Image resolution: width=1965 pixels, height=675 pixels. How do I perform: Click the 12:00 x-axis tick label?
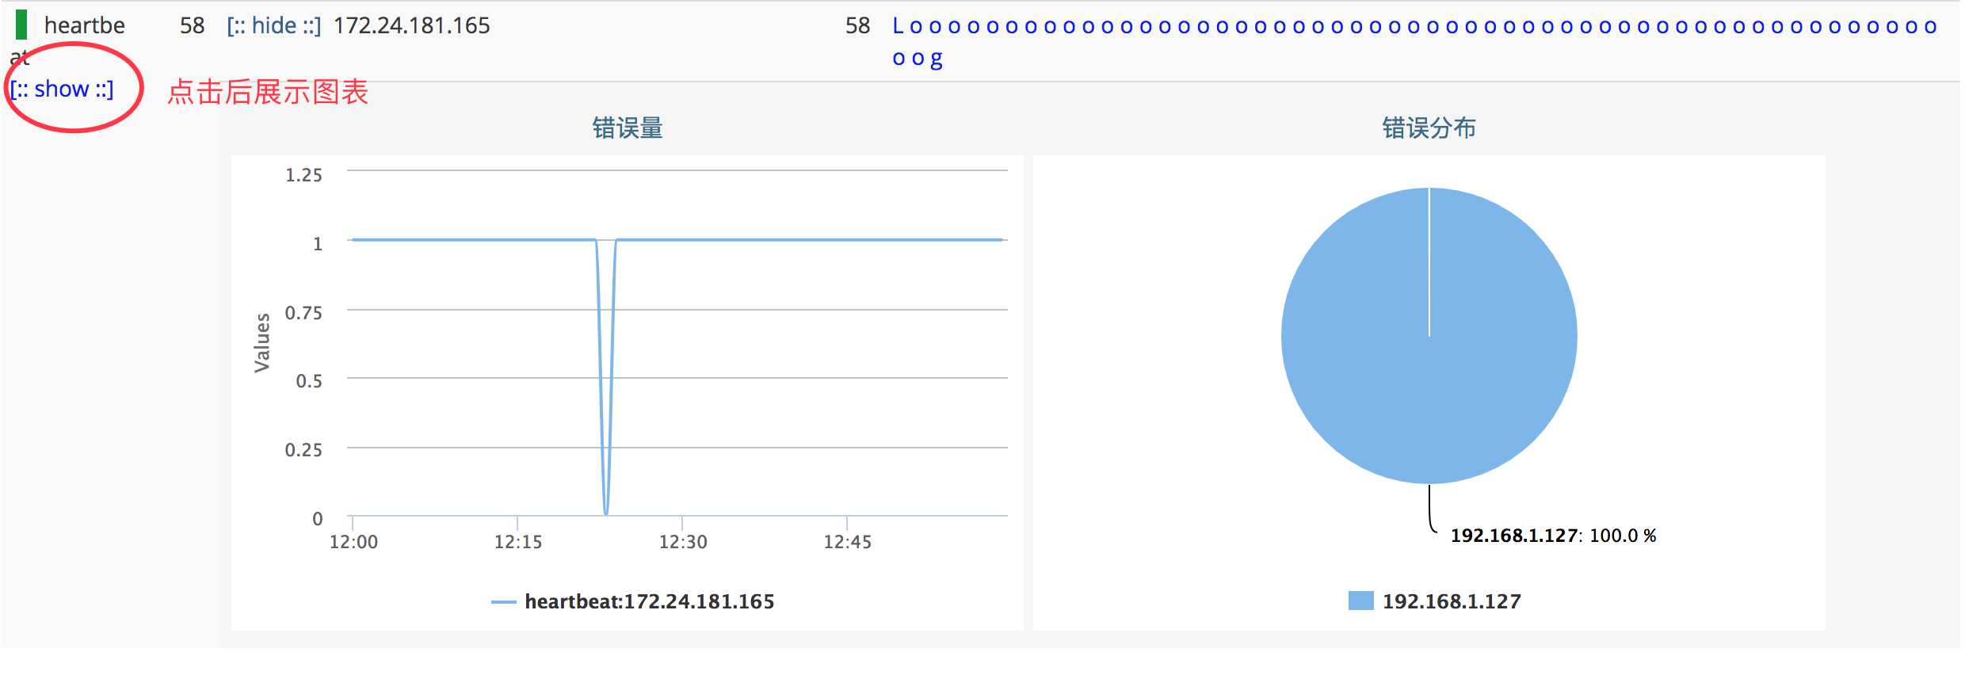coord(353,542)
